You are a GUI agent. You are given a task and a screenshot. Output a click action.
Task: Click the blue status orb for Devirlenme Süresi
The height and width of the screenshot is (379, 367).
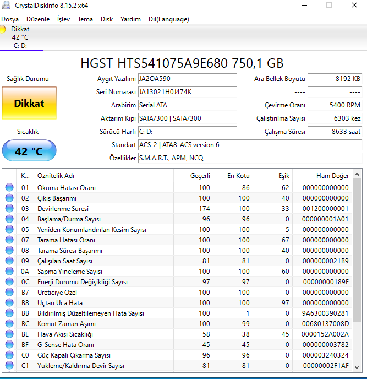(9, 209)
